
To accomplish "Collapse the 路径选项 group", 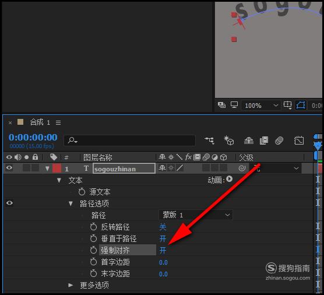I will click(x=71, y=204).
